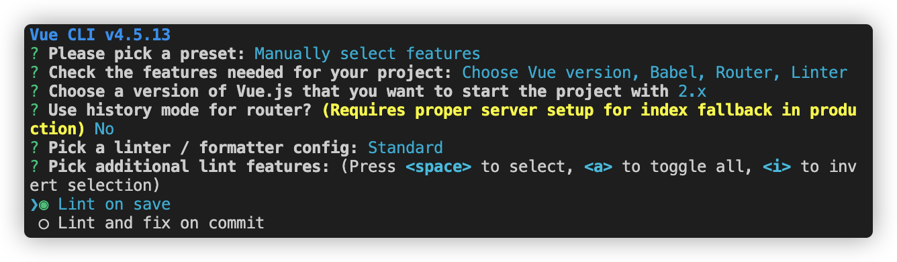Click the question mark before Pick a linter

pyautogui.click(x=34, y=148)
